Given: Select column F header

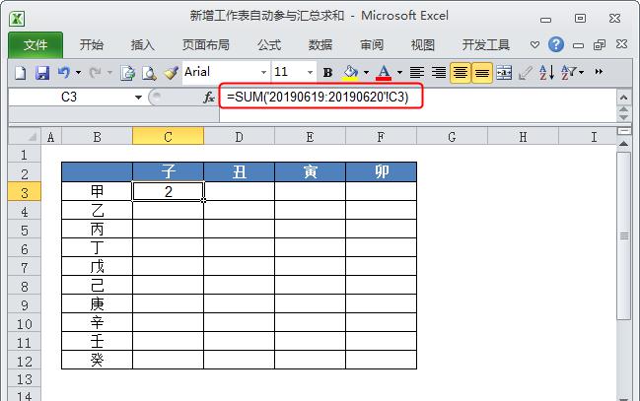Looking at the screenshot, I should coord(381,136).
